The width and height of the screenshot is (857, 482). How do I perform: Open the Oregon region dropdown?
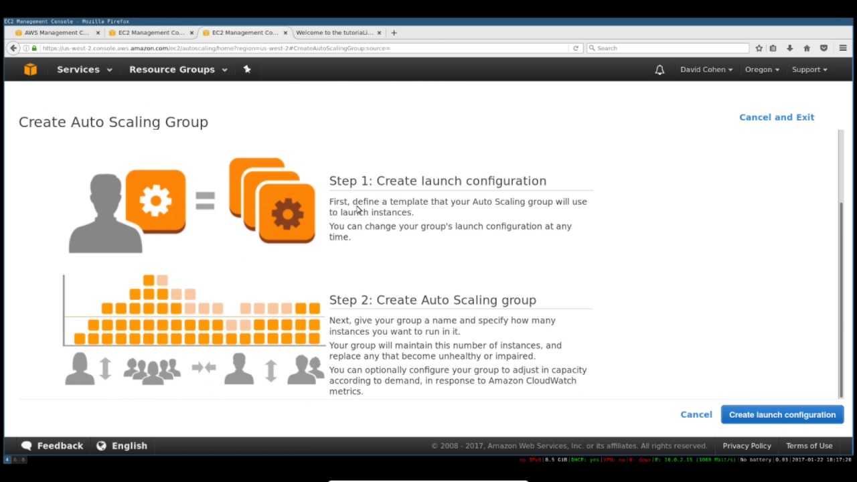(x=762, y=70)
